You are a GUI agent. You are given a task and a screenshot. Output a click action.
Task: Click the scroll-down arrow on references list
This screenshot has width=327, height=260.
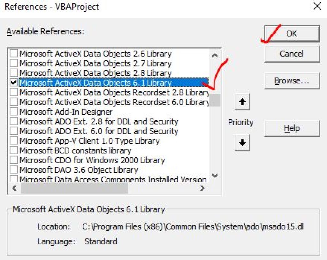point(215,176)
